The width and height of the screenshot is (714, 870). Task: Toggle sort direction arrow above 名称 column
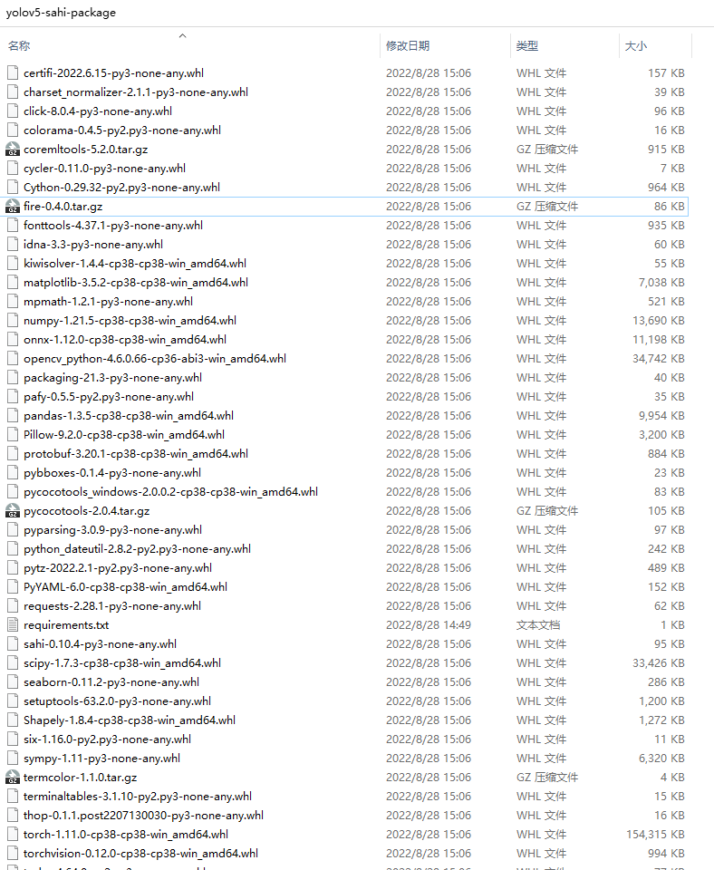(x=182, y=35)
